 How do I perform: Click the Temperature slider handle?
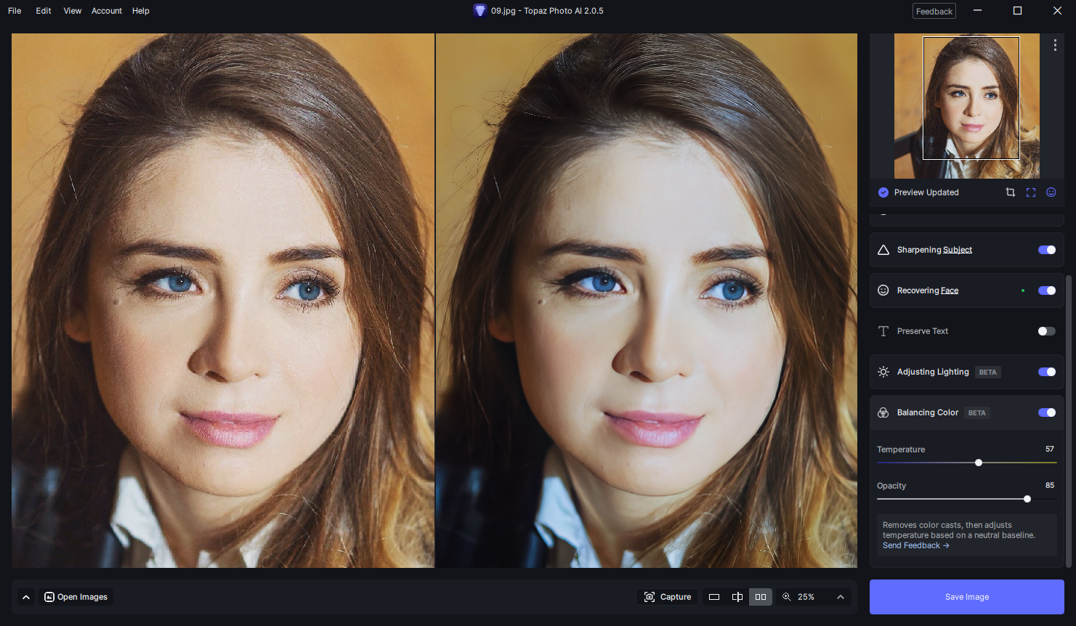coord(979,463)
